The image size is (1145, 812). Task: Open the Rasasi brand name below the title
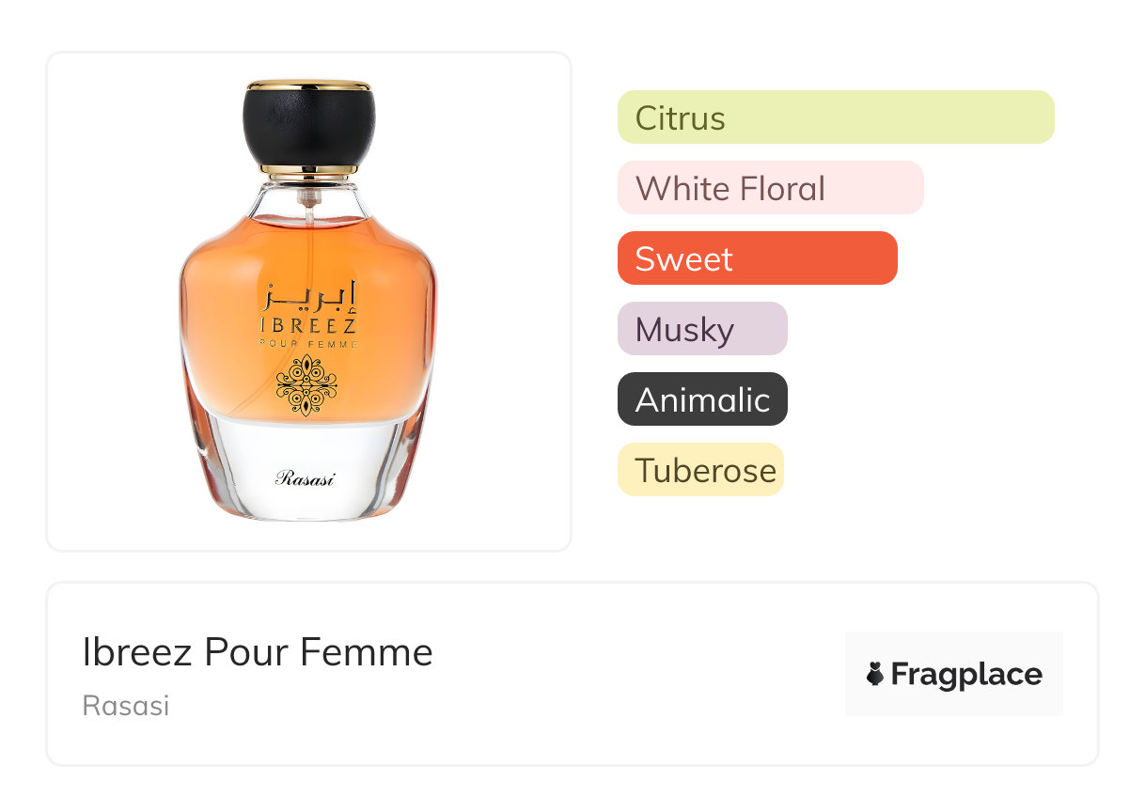point(126,706)
